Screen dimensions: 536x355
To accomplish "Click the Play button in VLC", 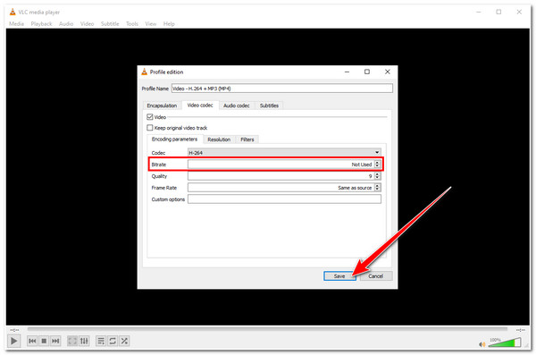I will point(13,341).
